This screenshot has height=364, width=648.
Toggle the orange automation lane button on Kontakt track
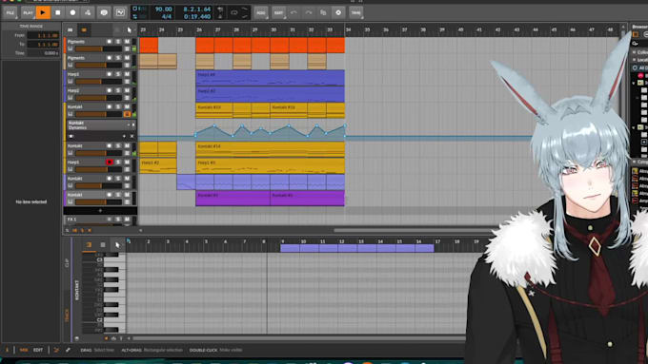[x=128, y=114]
